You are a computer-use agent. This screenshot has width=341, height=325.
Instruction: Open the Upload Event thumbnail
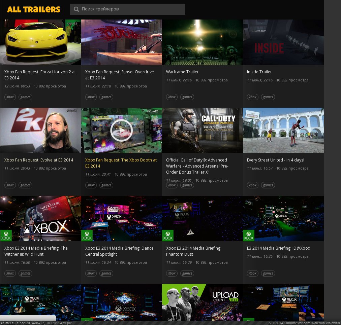click(203, 302)
